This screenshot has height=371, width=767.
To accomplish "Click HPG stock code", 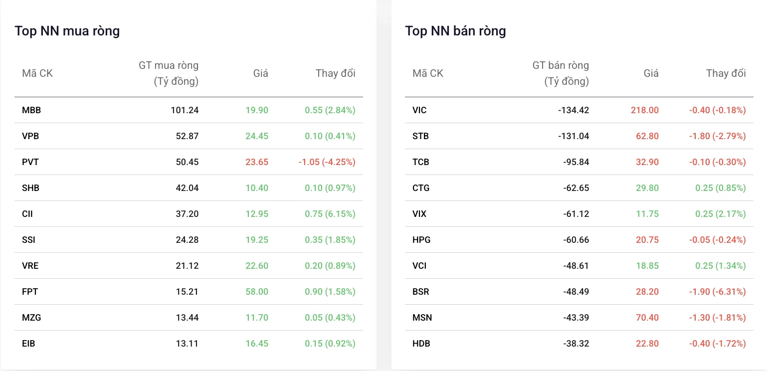I will [x=421, y=240].
